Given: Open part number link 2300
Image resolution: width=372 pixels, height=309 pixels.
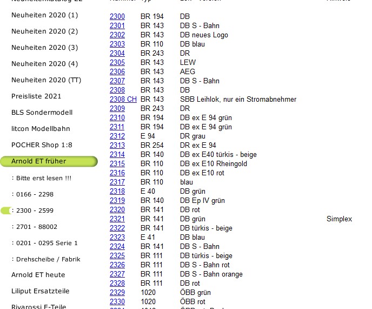Looking at the screenshot, I should coord(117,16).
